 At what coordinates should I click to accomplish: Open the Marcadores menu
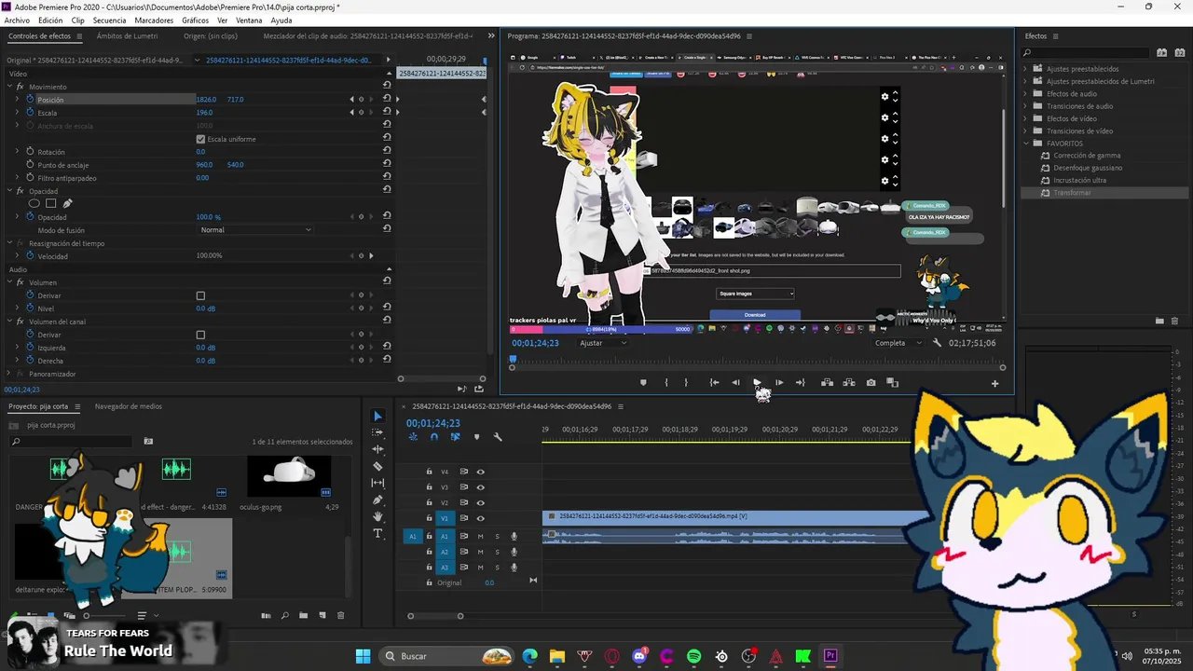154,20
